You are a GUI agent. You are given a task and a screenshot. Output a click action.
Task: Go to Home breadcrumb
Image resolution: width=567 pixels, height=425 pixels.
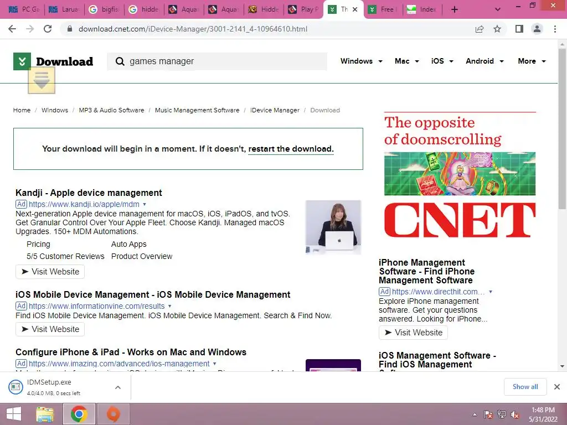[x=22, y=110]
